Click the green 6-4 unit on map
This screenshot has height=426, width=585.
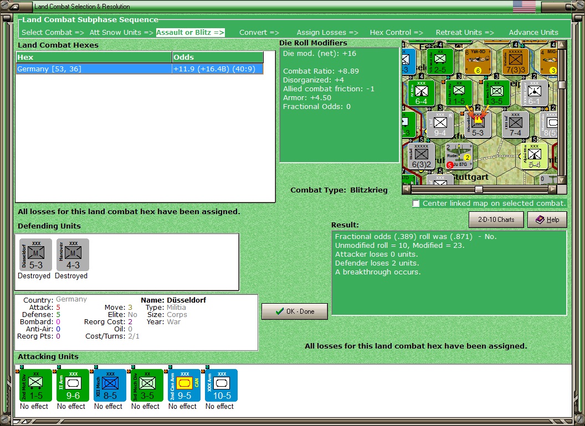pyautogui.click(x=421, y=93)
